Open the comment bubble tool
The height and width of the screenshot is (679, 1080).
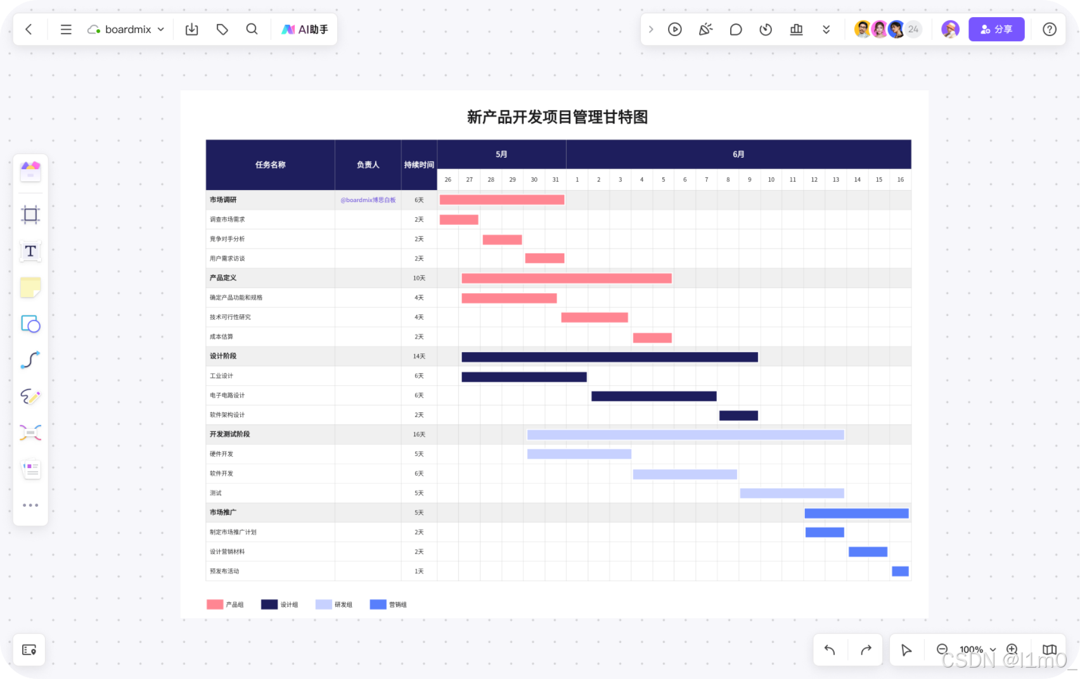coord(736,29)
